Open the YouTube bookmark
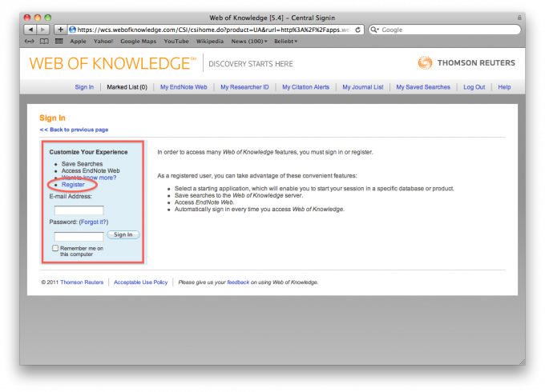Image resolution: width=545 pixels, height=392 pixels. [x=176, y=42]
